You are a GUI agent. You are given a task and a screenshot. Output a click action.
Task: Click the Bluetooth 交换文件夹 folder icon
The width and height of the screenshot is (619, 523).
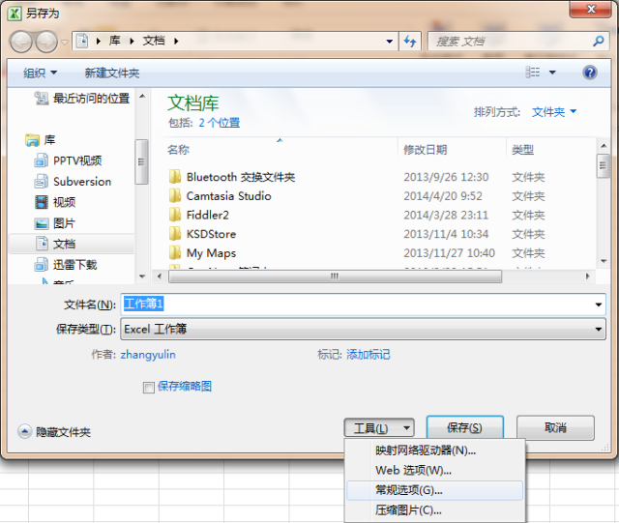click(x=175, y=177)
